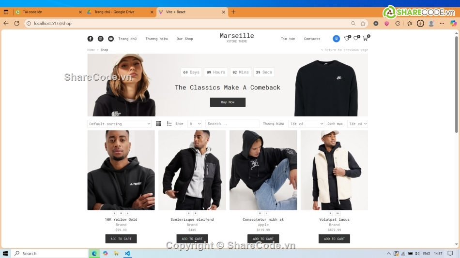
Task: Expand the Default sorting dropdown
Action: tap(120, 124)
